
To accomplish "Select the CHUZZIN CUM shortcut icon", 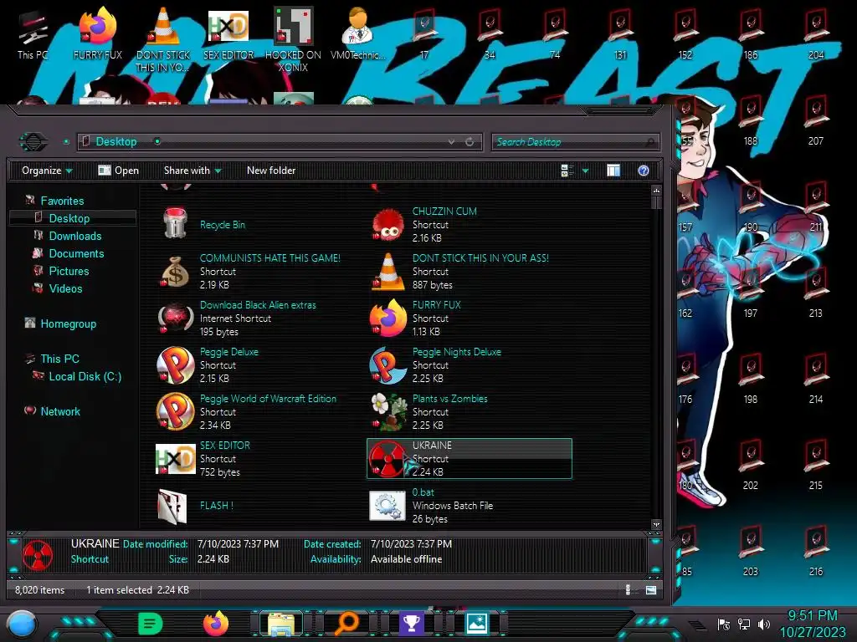I will pos(387,224).
